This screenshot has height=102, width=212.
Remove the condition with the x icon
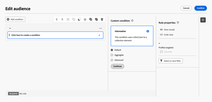click(x=99, y=35)
